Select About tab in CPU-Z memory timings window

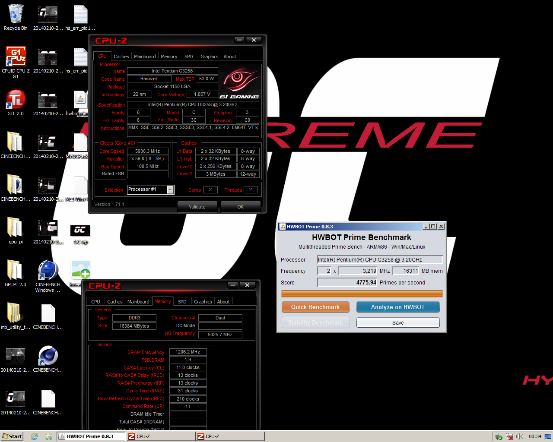(223, 302)
